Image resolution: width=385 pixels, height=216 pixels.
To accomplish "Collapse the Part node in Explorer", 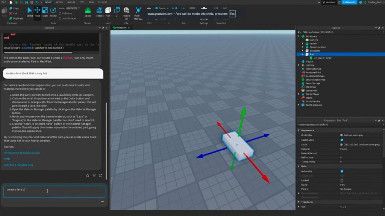I will (x=303, y=54).
